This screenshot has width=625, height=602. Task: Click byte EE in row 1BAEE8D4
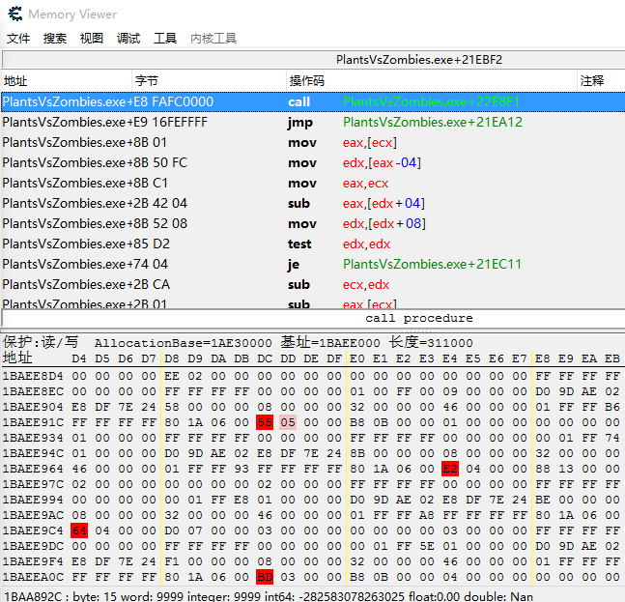click(172, 376)
